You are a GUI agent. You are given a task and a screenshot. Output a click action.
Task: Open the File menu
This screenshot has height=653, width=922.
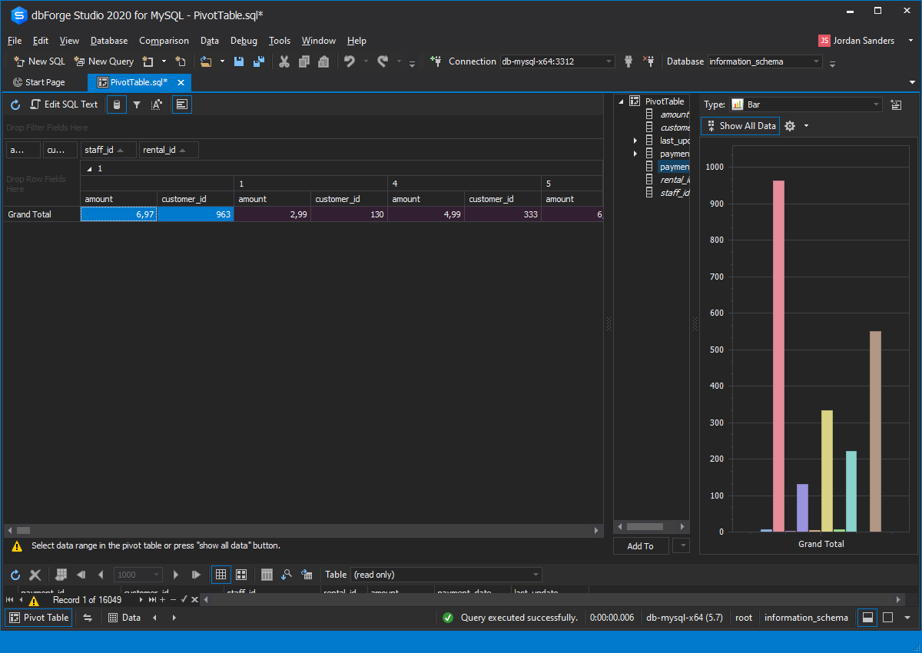click(15, 41)
